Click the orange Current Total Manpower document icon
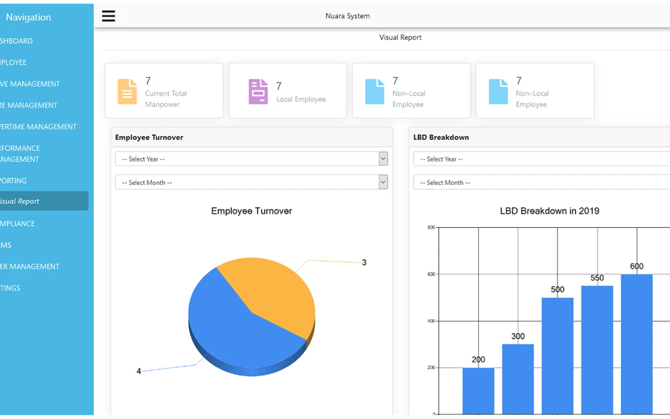 coord(127,91)
